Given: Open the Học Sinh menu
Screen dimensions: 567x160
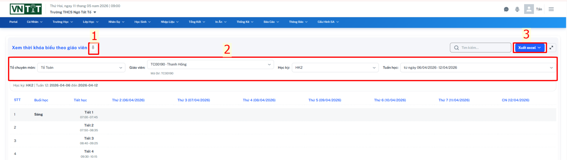Looking at the screenshot, I should coord(142,22).
